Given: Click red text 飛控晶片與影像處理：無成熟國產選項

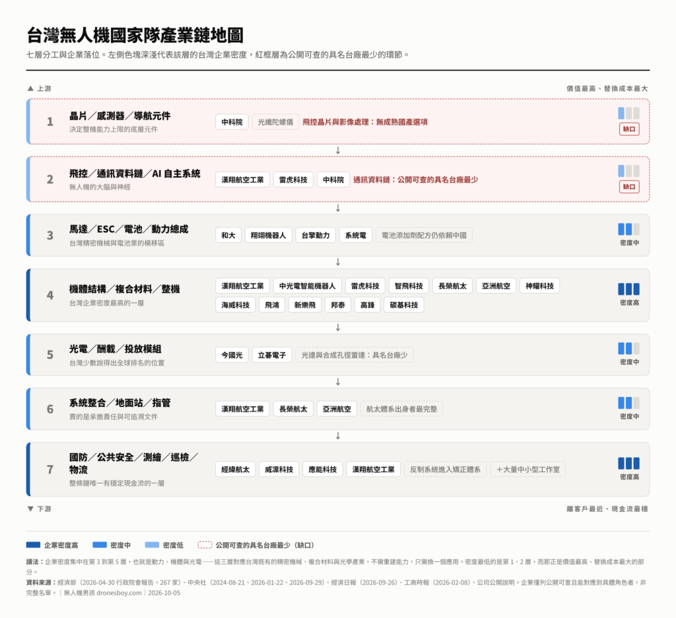Looking at the screenshot, I should click(364, 122).
